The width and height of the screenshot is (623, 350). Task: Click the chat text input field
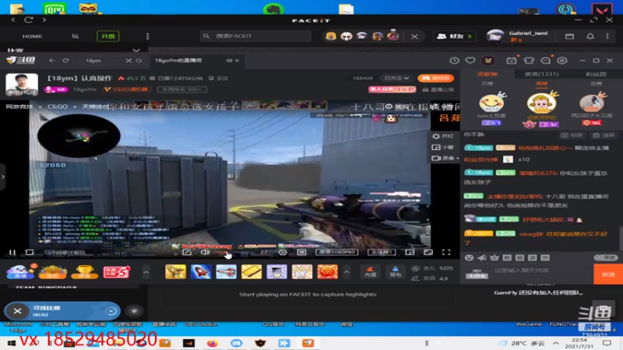[x=542, y=274]
